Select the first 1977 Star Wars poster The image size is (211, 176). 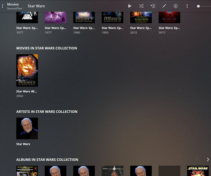[27, 17]
